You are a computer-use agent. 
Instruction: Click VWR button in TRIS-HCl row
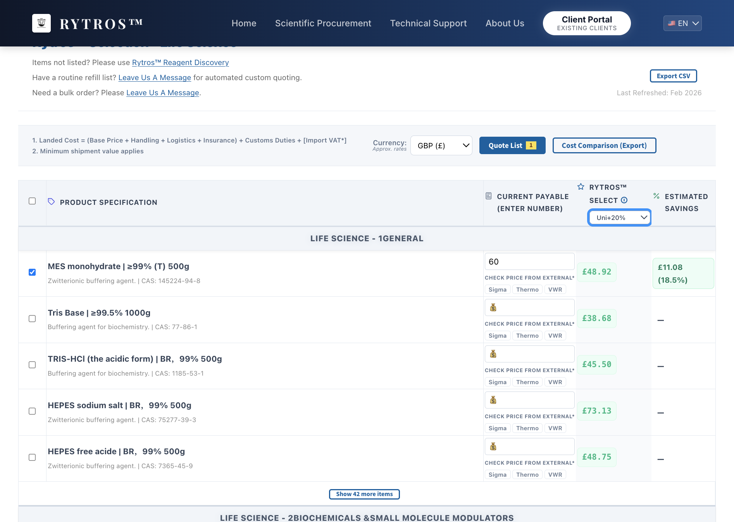coord(555,382)
